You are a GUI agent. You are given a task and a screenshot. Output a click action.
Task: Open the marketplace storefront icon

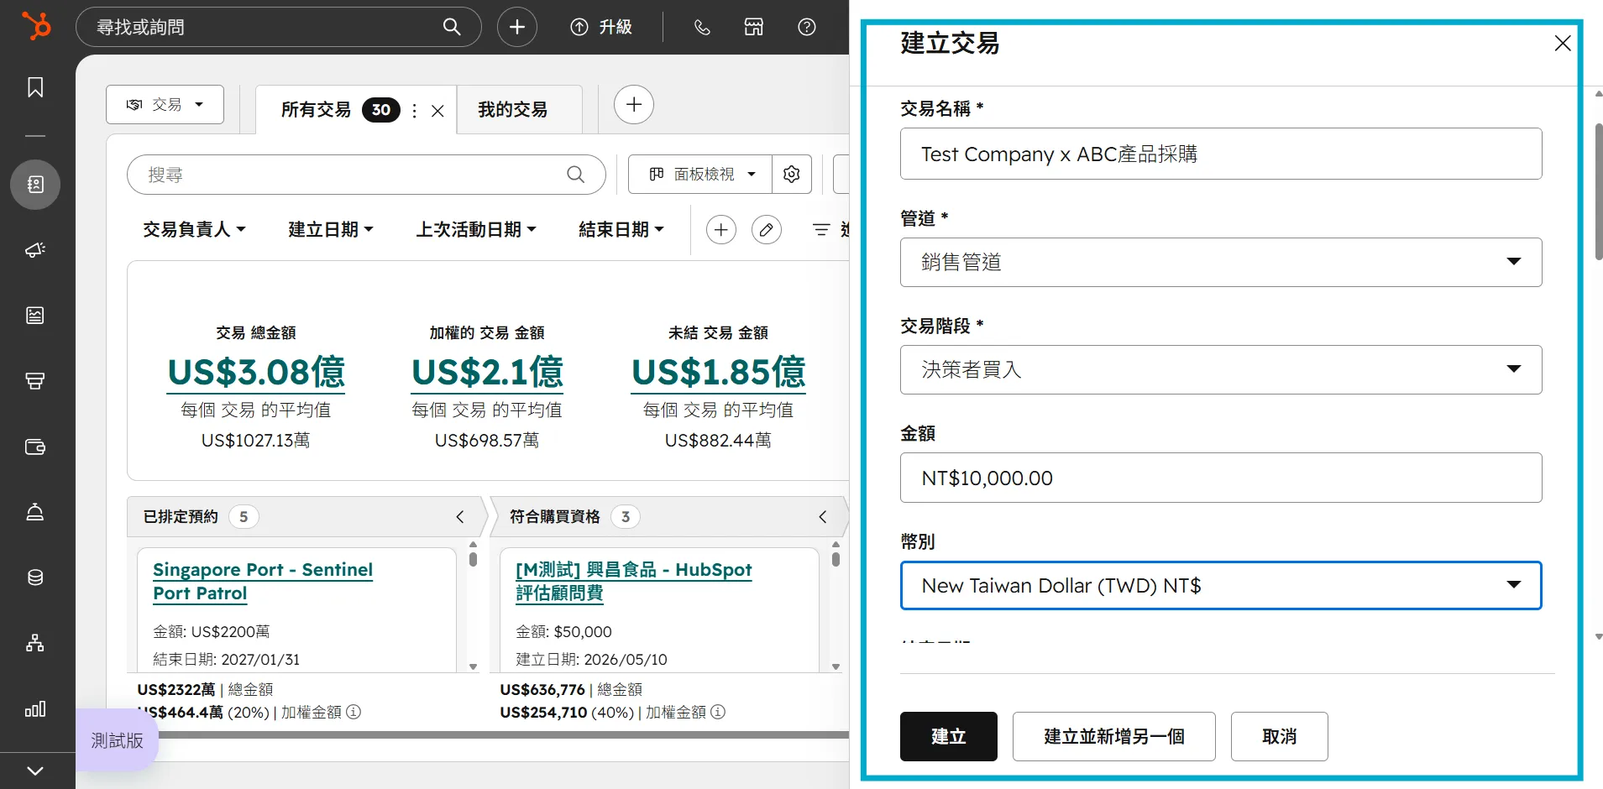pyautogui.click(x=754, y=27)
